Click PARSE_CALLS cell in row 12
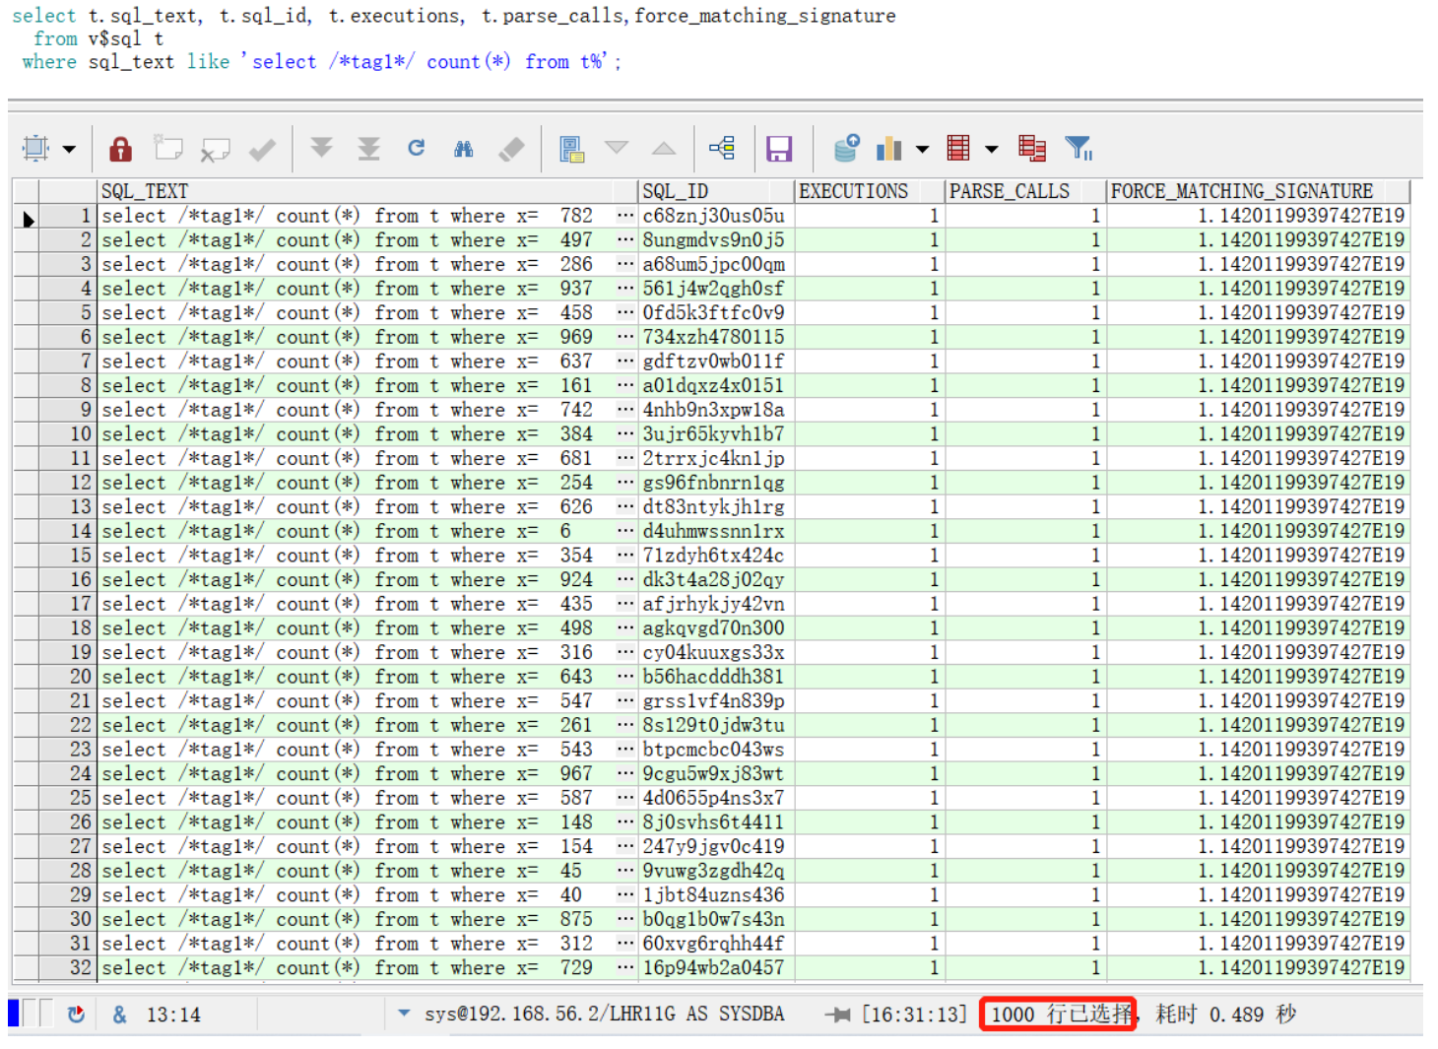1438x1049 pixels. click(1025, 483)
